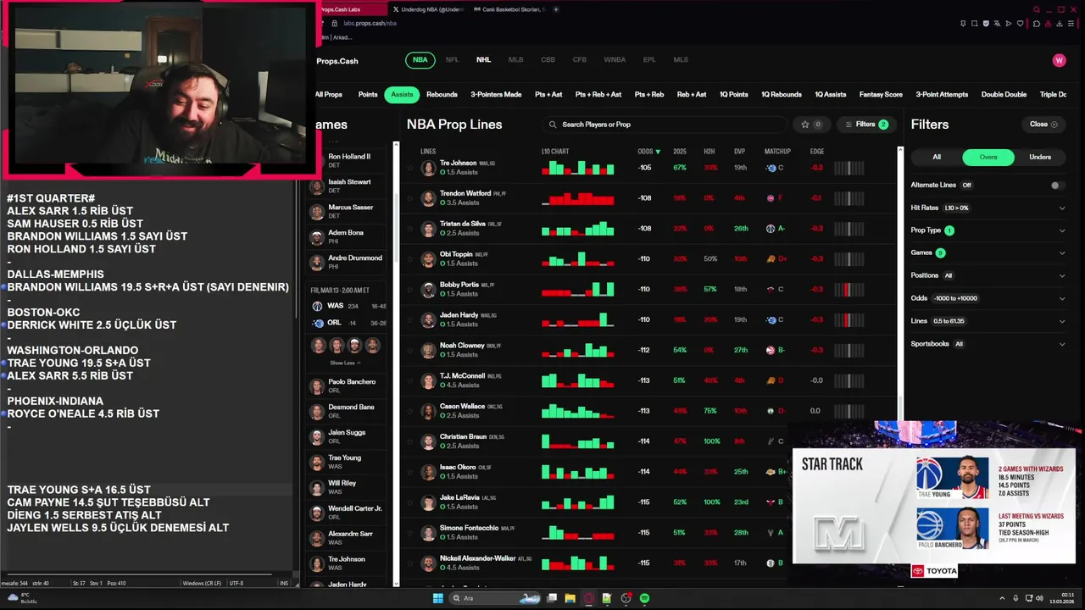Click the browser address bar URL
This screenshot has width=1085, height=610.
[370, 24]
